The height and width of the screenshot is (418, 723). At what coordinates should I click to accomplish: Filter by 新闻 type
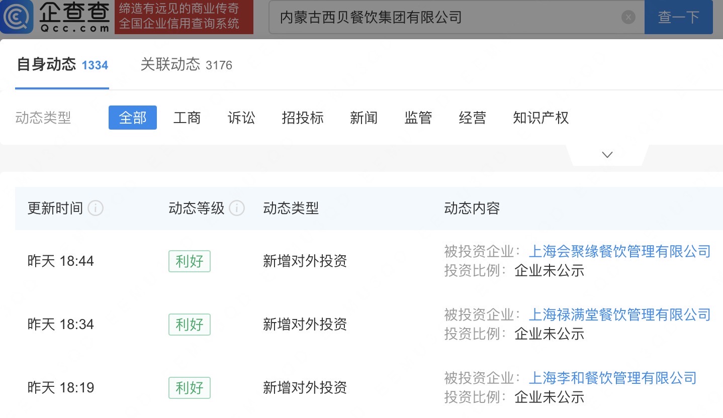coord(364,118)
